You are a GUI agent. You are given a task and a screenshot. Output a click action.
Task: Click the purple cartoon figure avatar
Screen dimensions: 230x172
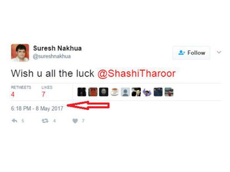pos(147,92)
